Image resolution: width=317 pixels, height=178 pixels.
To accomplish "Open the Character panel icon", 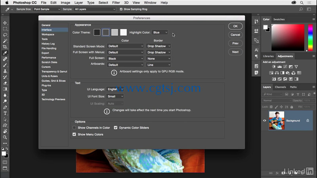I will 256,50.
